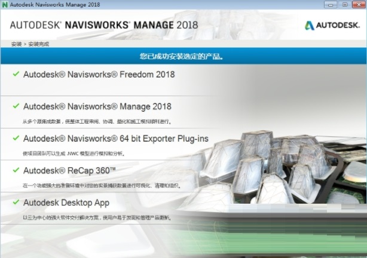
Task: Minimize the installer window
Action: 331,4
